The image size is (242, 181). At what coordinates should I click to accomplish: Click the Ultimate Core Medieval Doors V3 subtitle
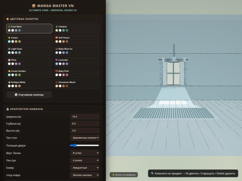pyautogui.click(x=52, y=10)
